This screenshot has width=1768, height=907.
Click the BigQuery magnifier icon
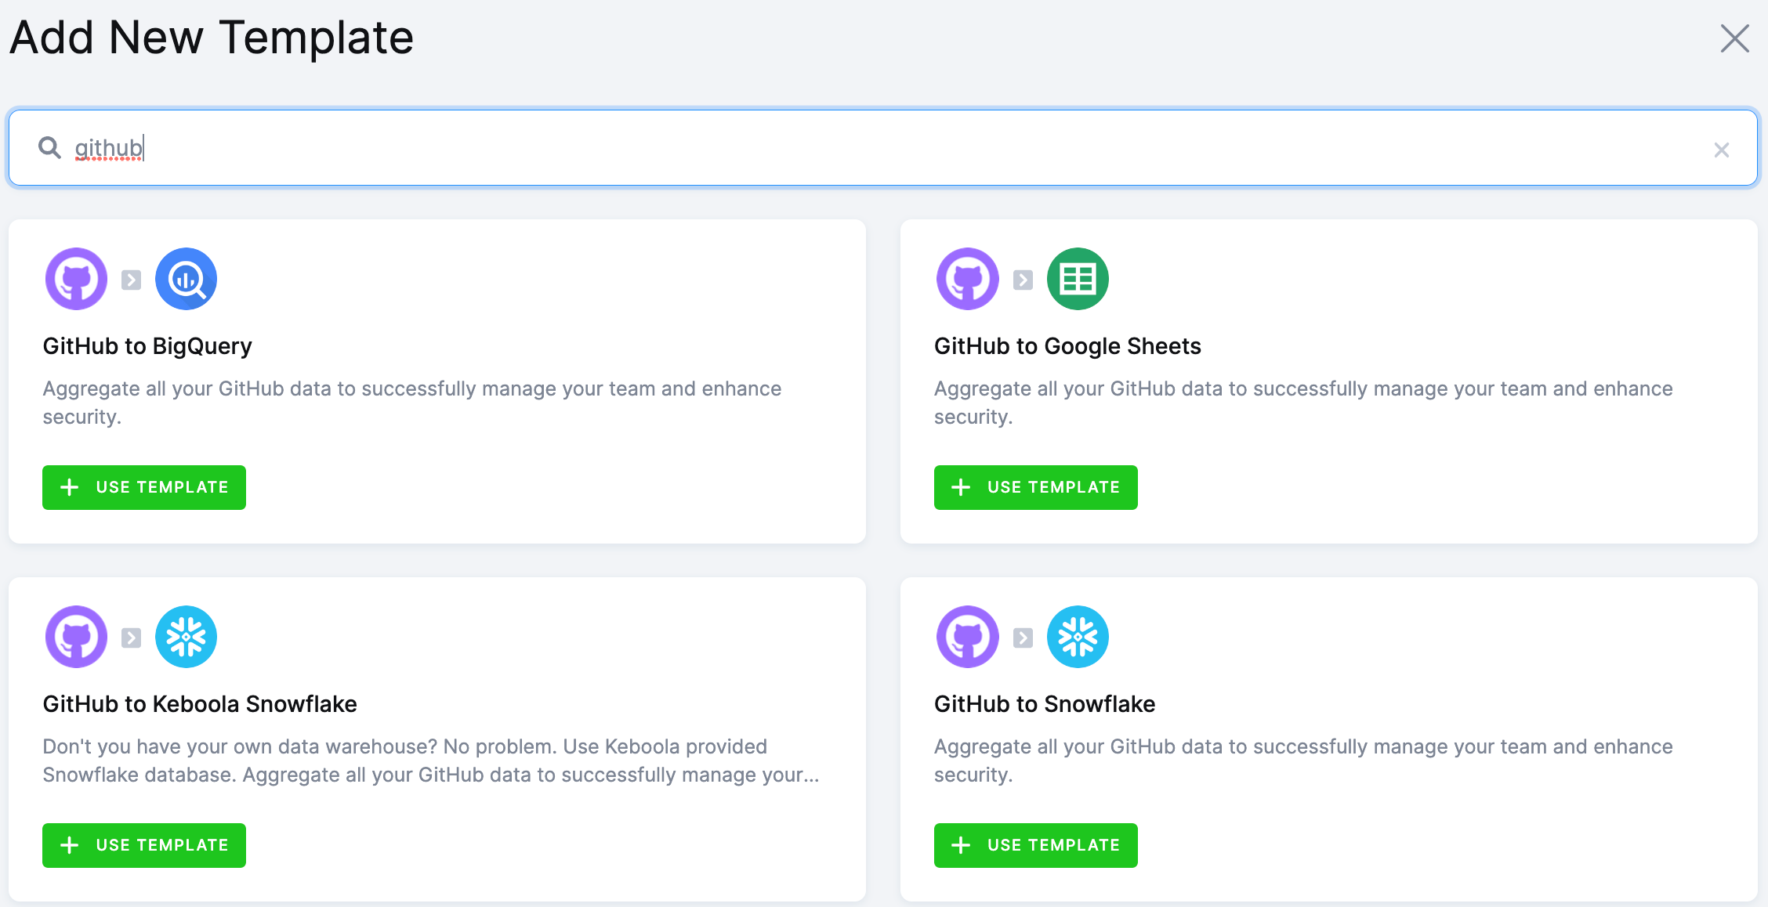point(186,279)
